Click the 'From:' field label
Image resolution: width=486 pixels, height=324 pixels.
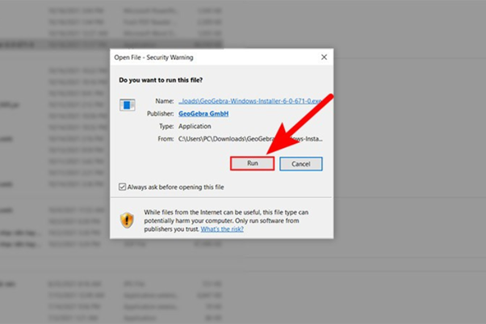pyautogui.click(x=164, y=138)
